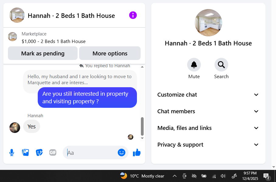This screenshot has height=182, width=276.
Task: Open the $1,000 2 Beds 1 Bath House listing
Action: (x=54, y=41)
